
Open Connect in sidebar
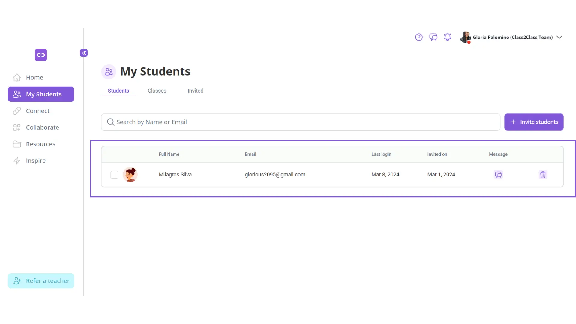pyautogui.click(x=41, y=111)
